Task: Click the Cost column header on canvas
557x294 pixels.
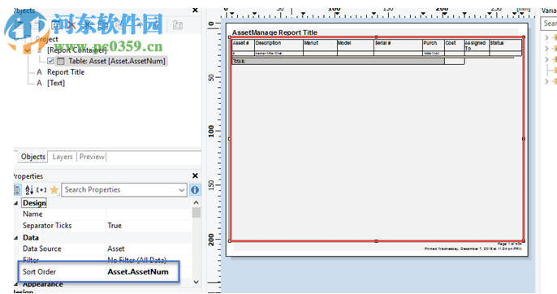Action: [x=451, y=43]
